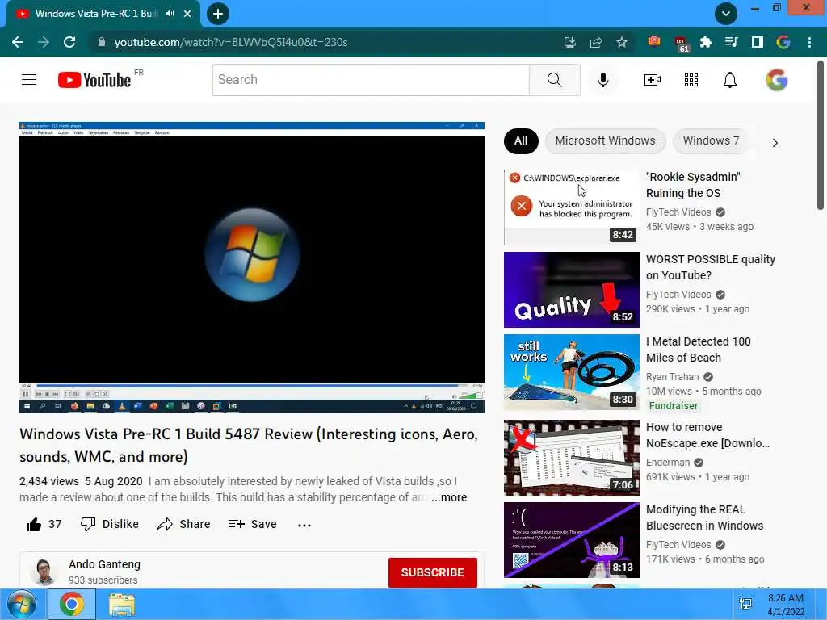827x620 pixels.
Task: Open How to remove NoEscape.exe video title
Action: click(707, 435)
